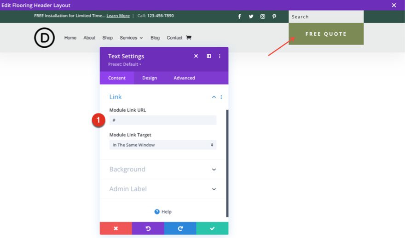Click the Divi logo in header
The width and height of the screenshot is (405, 238).
point(44,38)
